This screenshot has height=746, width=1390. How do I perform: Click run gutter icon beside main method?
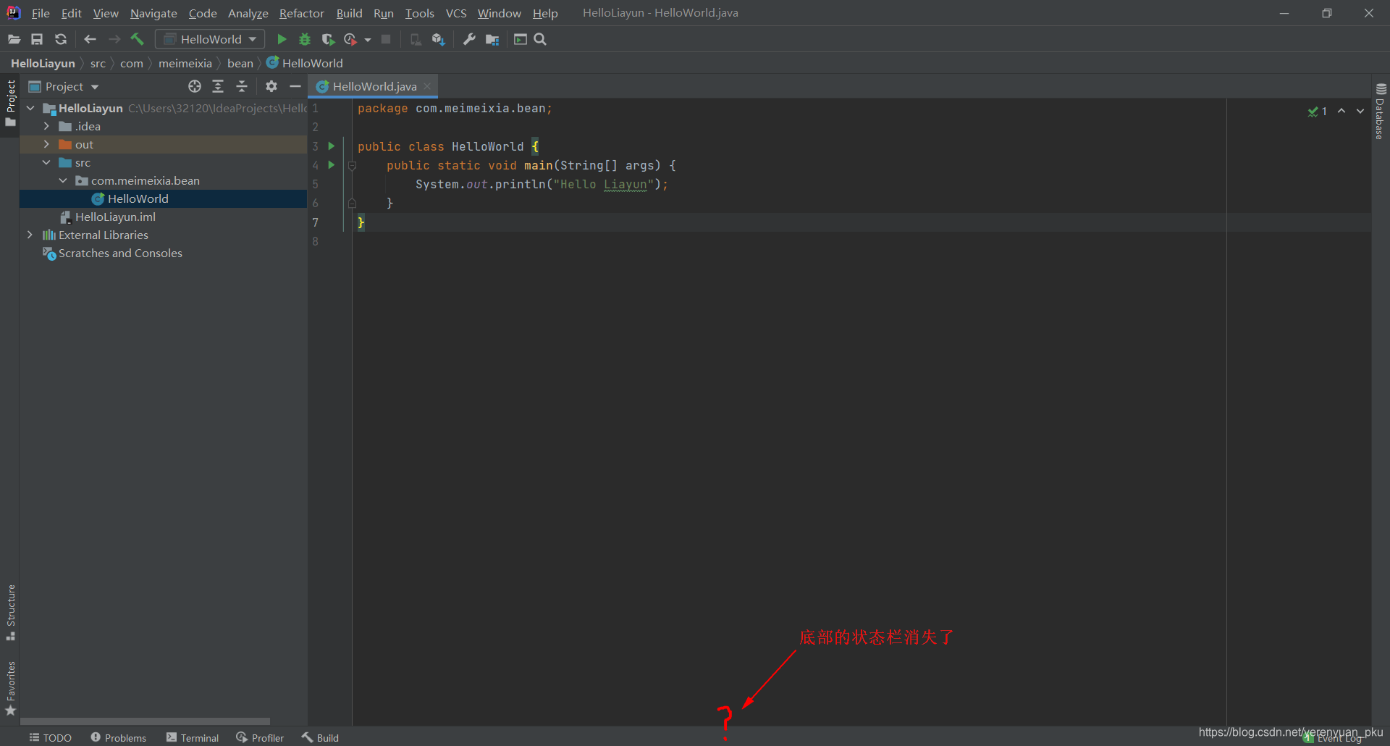tap(332, 164)
